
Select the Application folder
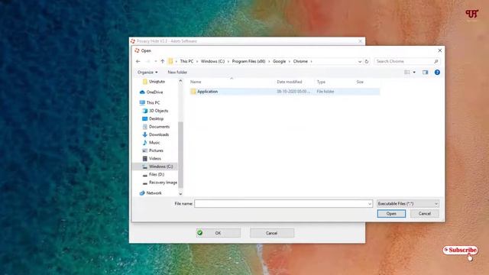tap(285, 92)
